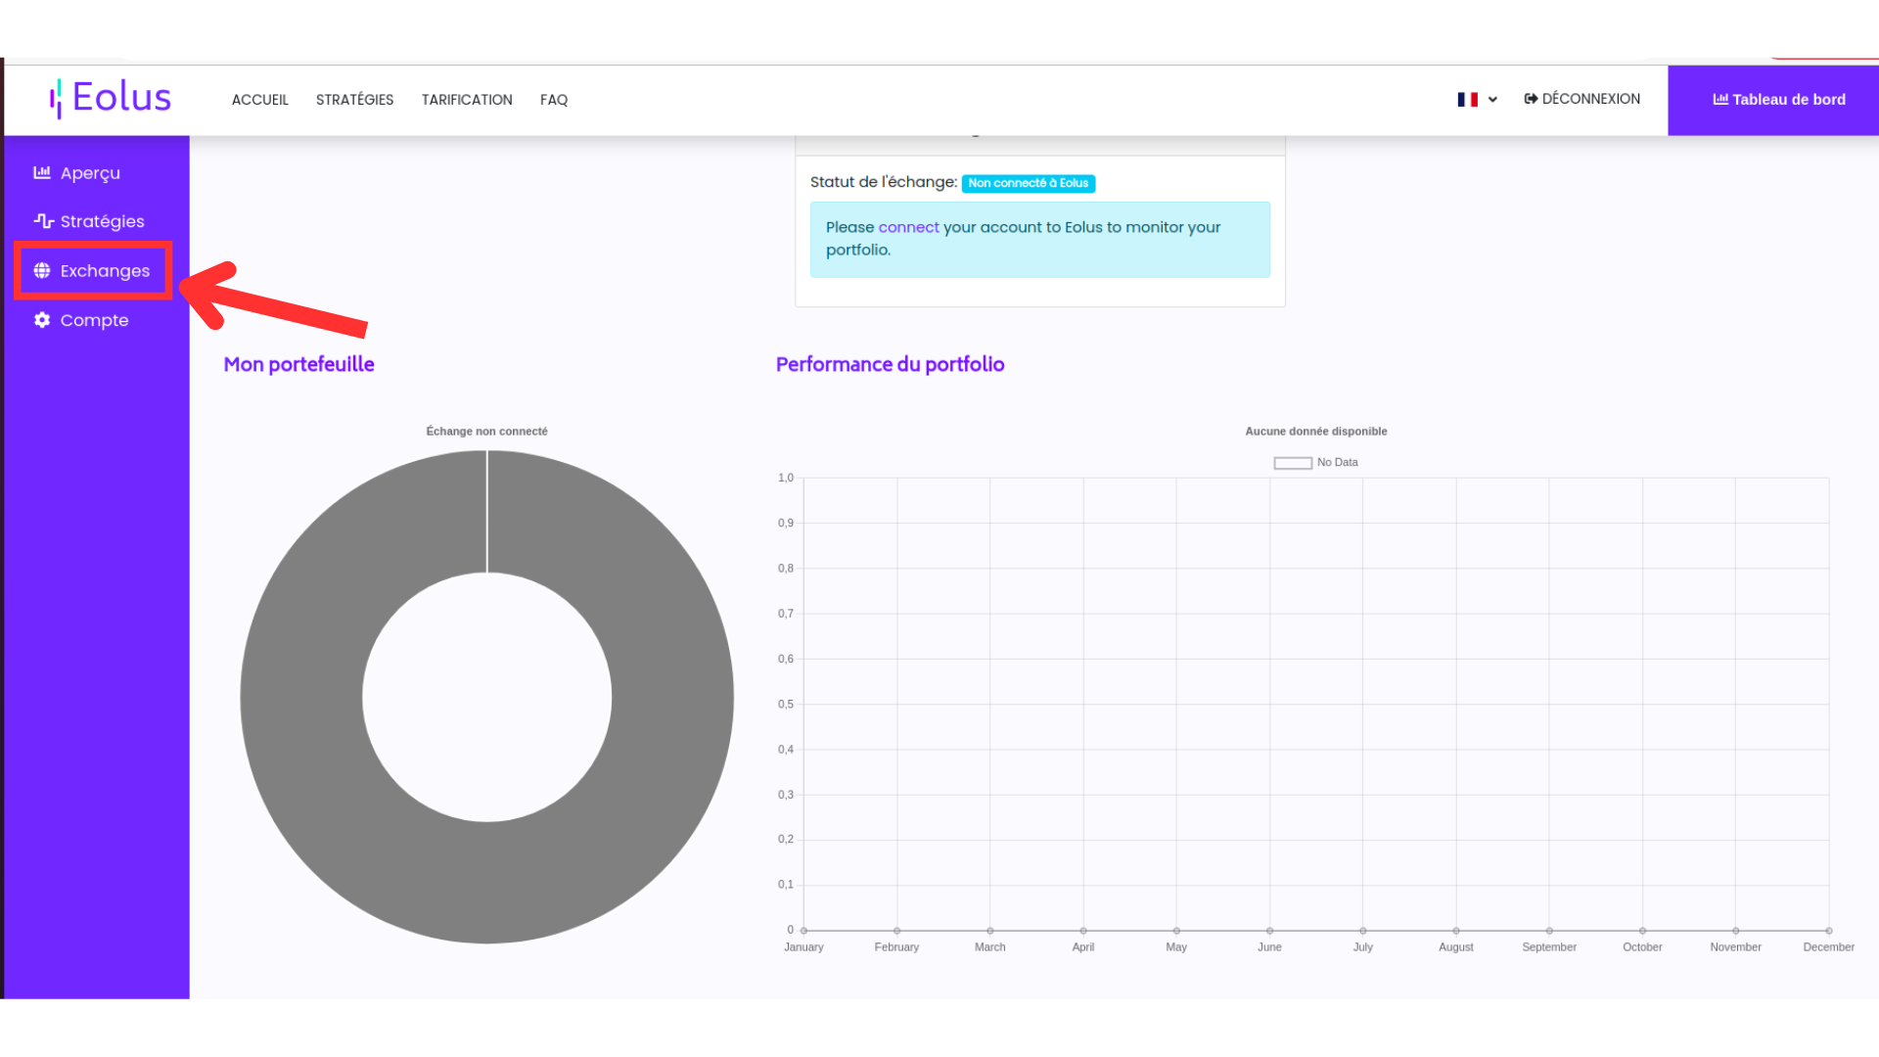Click the 'Échange non connecté' chart title
The width and height of the screenshot is (1879, 1057).
coord(486,431)
